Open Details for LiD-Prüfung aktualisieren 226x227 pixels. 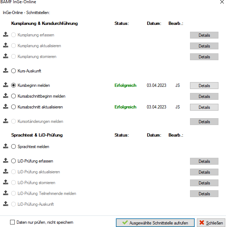coord(204,172)
